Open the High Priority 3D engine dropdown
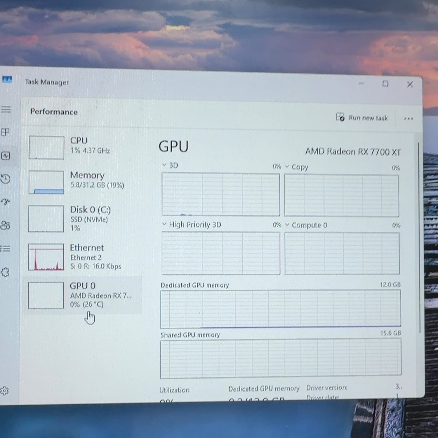The image size is (438, 438). [x=164, y=224]
